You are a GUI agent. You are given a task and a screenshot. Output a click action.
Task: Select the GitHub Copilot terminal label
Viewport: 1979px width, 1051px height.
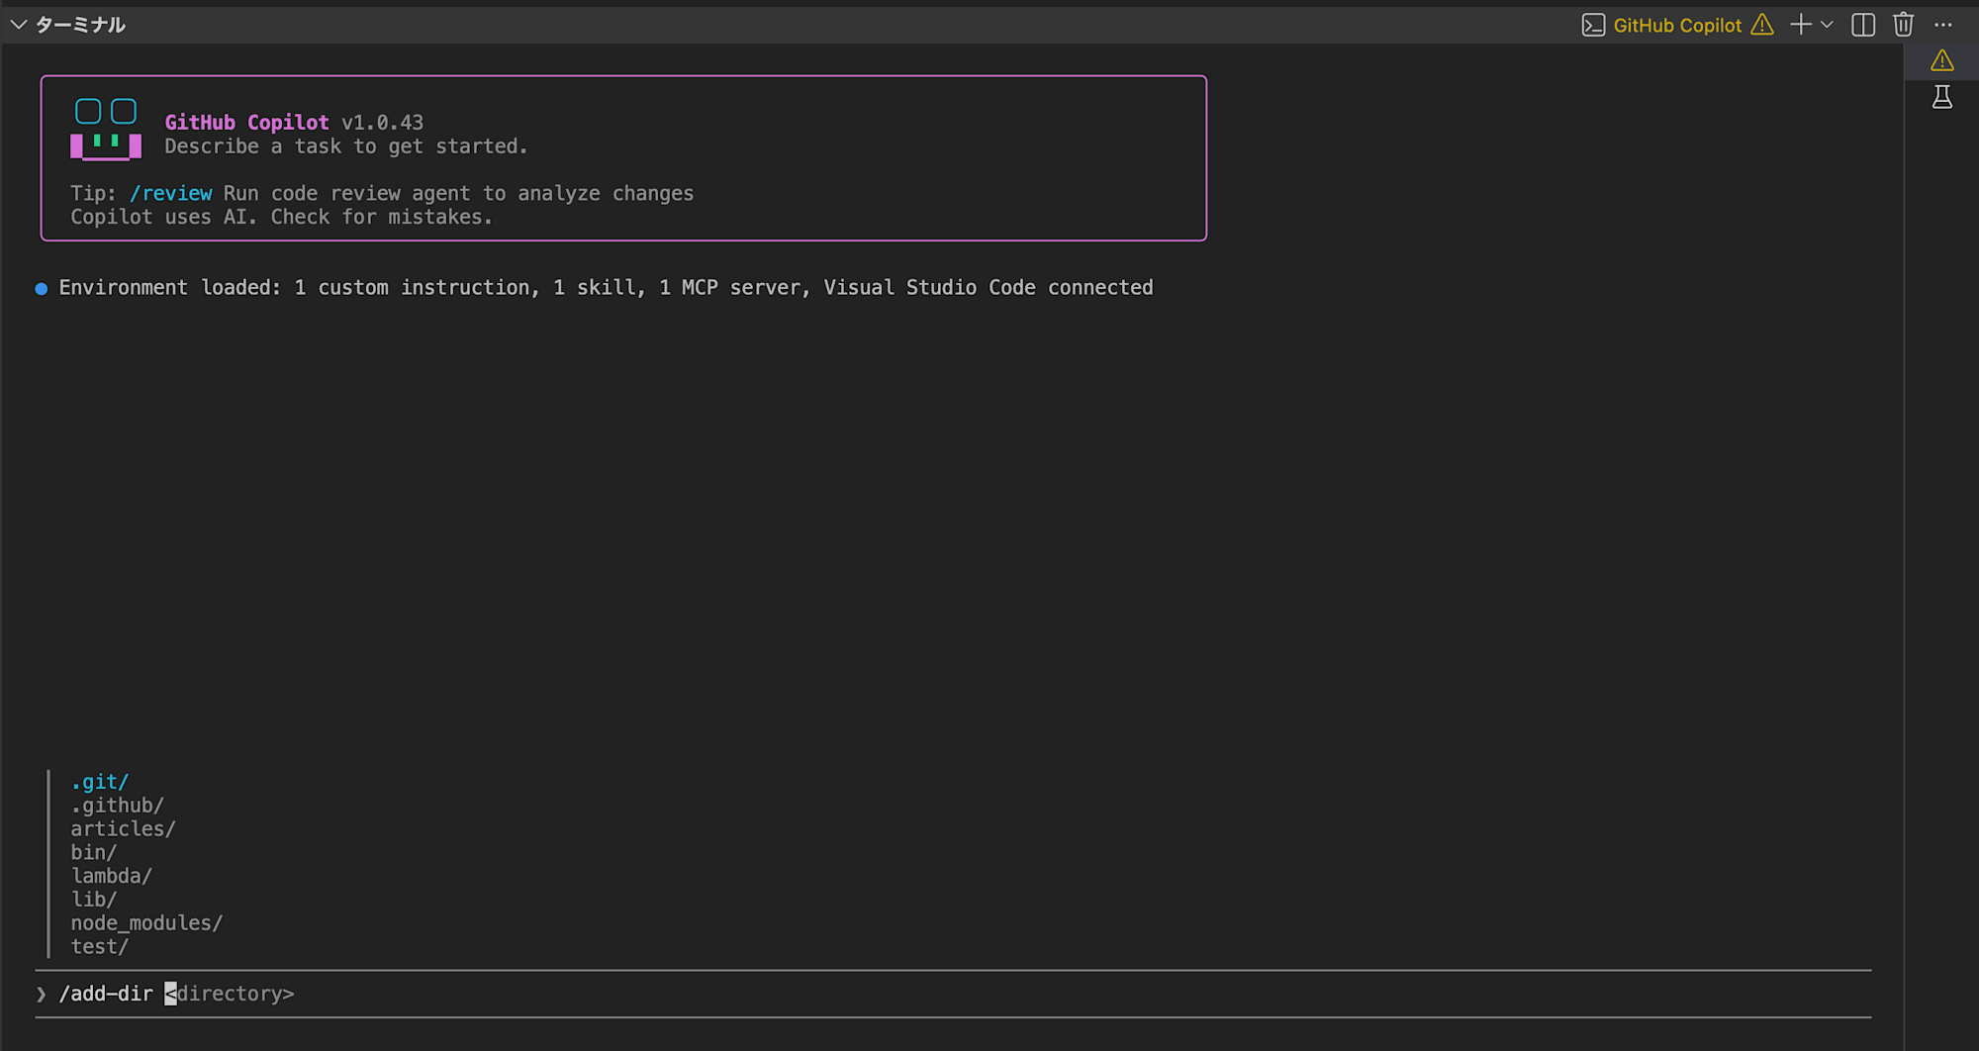[1677, 25]
